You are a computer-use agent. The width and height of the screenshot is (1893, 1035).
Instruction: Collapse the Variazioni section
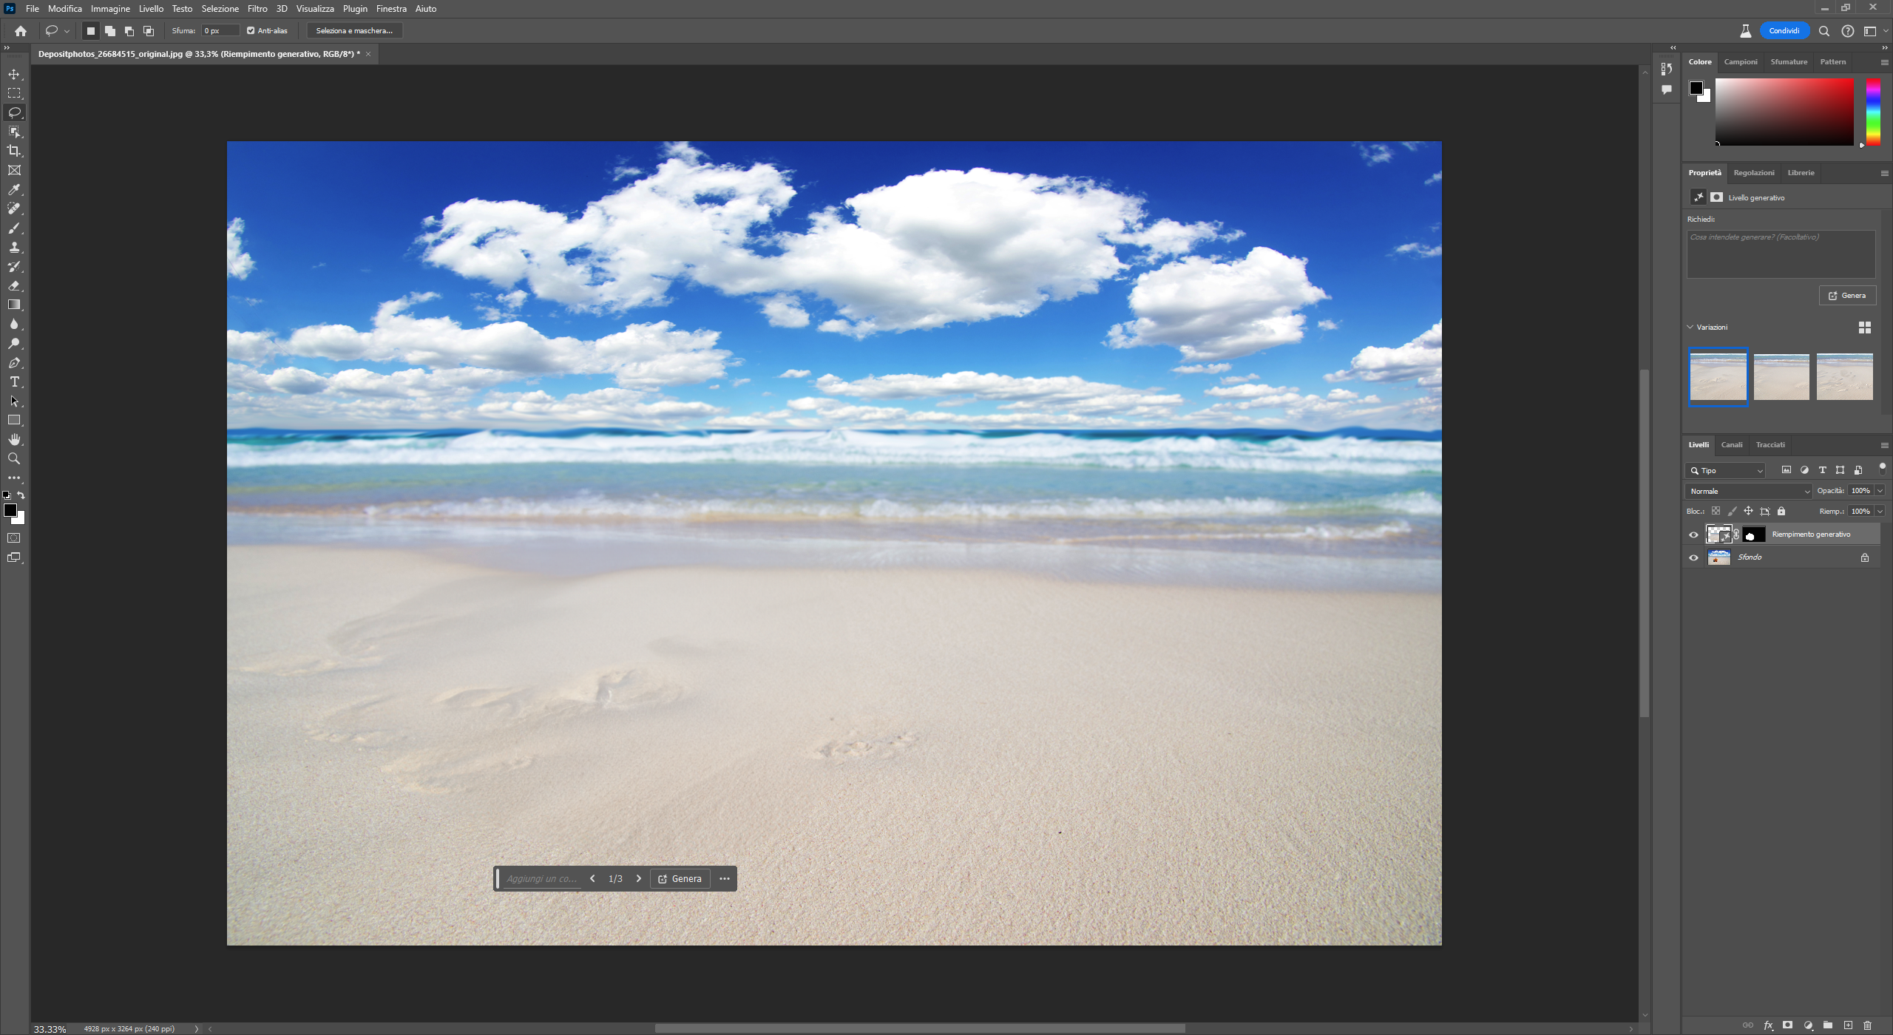coord(1690,328)
